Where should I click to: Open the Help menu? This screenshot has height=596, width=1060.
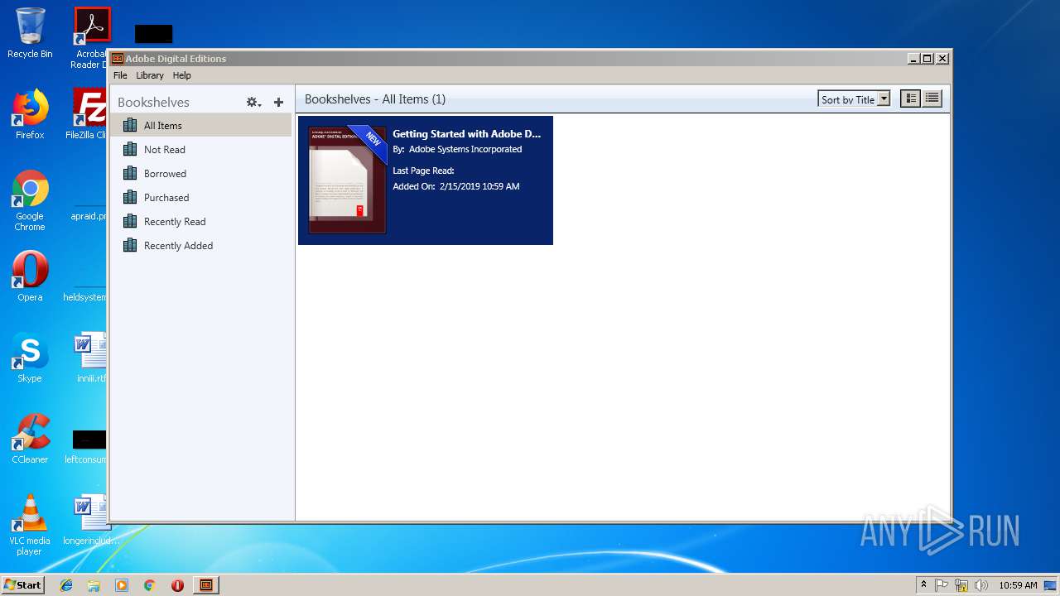point(181,75)
